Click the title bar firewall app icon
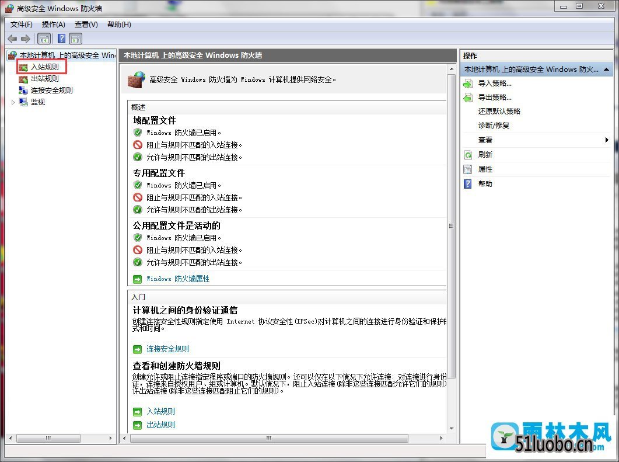This screenshot has height=462, width=619. point(9,8)
